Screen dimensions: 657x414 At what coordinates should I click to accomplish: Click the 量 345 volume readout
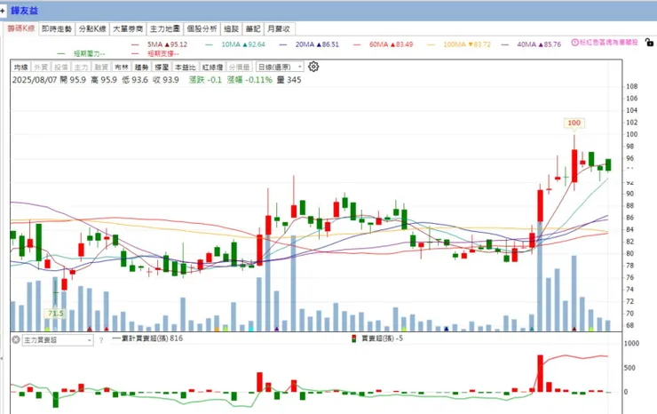click(x=289, y=80)
